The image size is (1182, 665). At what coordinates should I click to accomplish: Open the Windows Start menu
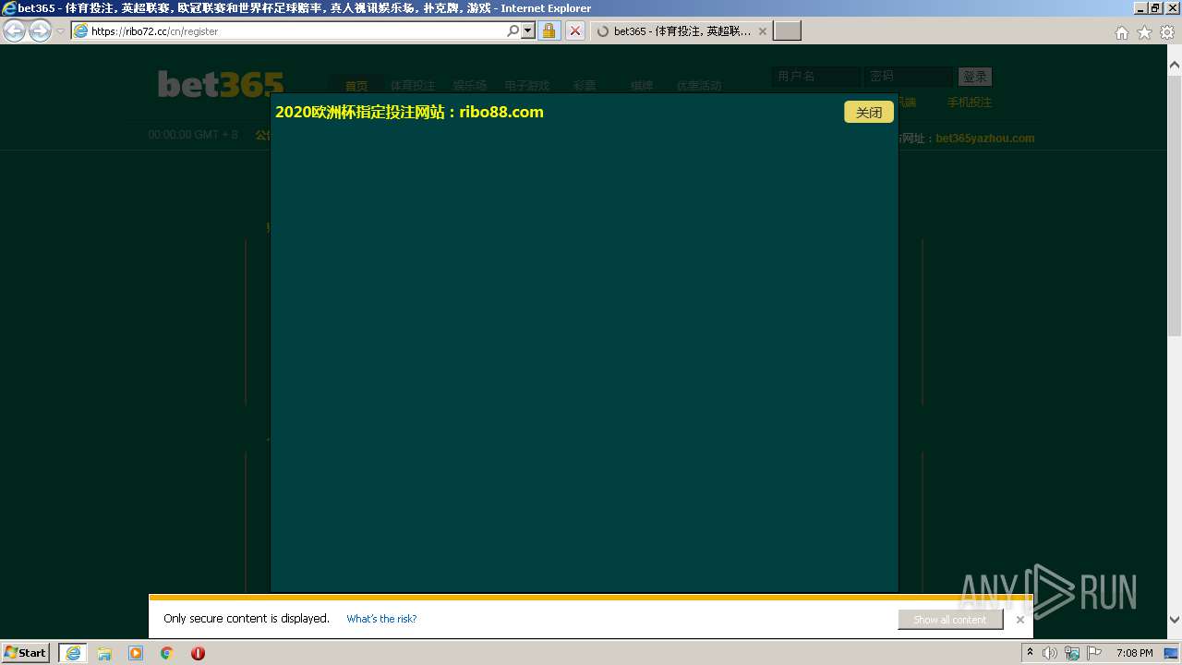[26, 653]
